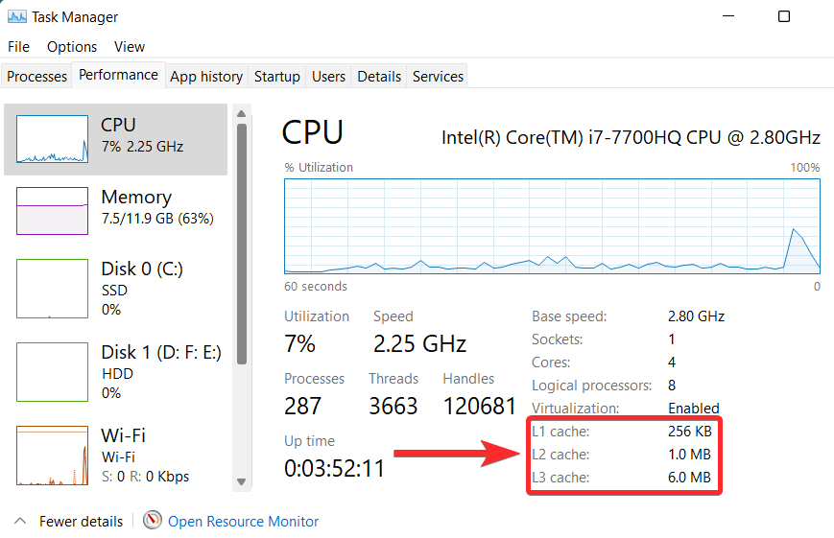
Task: Select the Disk 1 (D: F: E:) thumbnail
Action: [x=54, y=372]
